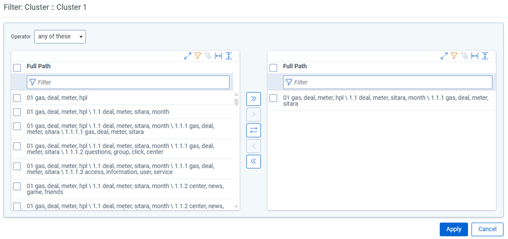Toggle the orange filter icon in right panel
The width and height of the screenshot is (508, 239).
pyautogui.click(x=454, y=56)
